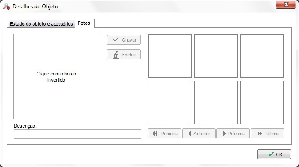Select the top-right photo thumbnail slot
The width and height of the screenshot is (299, 167).
pos(262,56)
